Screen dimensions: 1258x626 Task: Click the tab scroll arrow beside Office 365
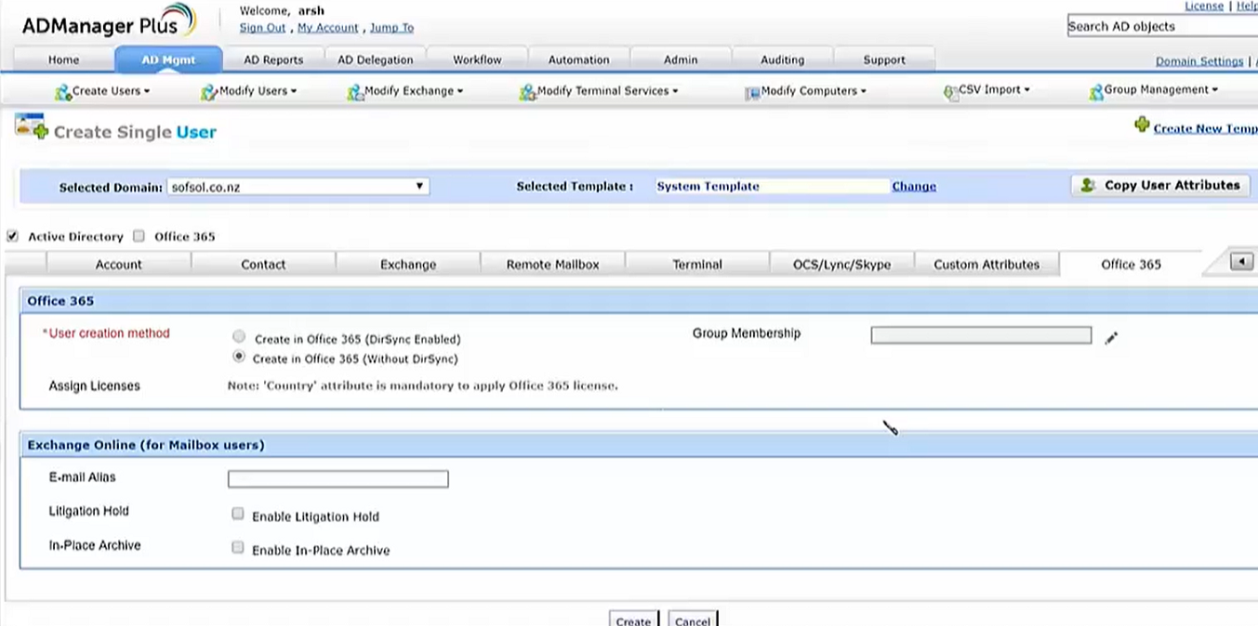click(1241, 263)
